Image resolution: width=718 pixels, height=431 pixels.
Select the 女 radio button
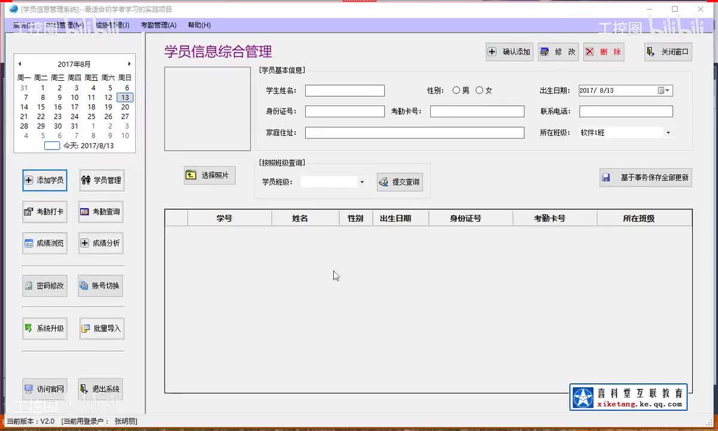pyautogui.click(x=479, y=90)
